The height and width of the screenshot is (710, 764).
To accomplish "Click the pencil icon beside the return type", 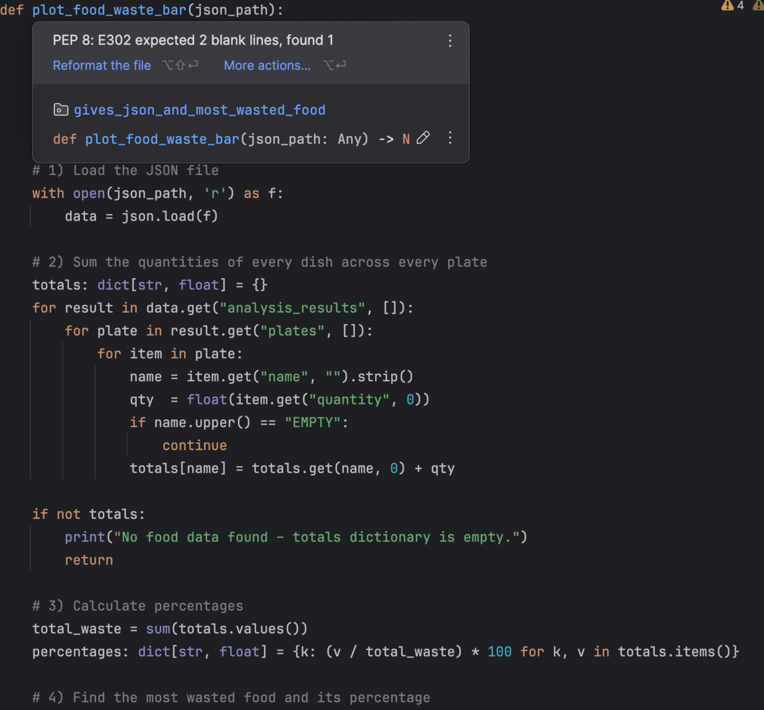I will [423, 139].
